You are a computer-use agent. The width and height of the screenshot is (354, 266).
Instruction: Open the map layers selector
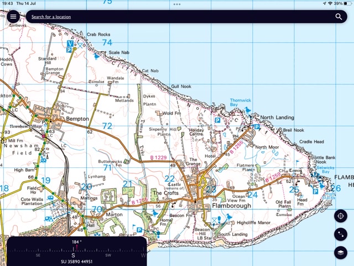pos(341,253)
